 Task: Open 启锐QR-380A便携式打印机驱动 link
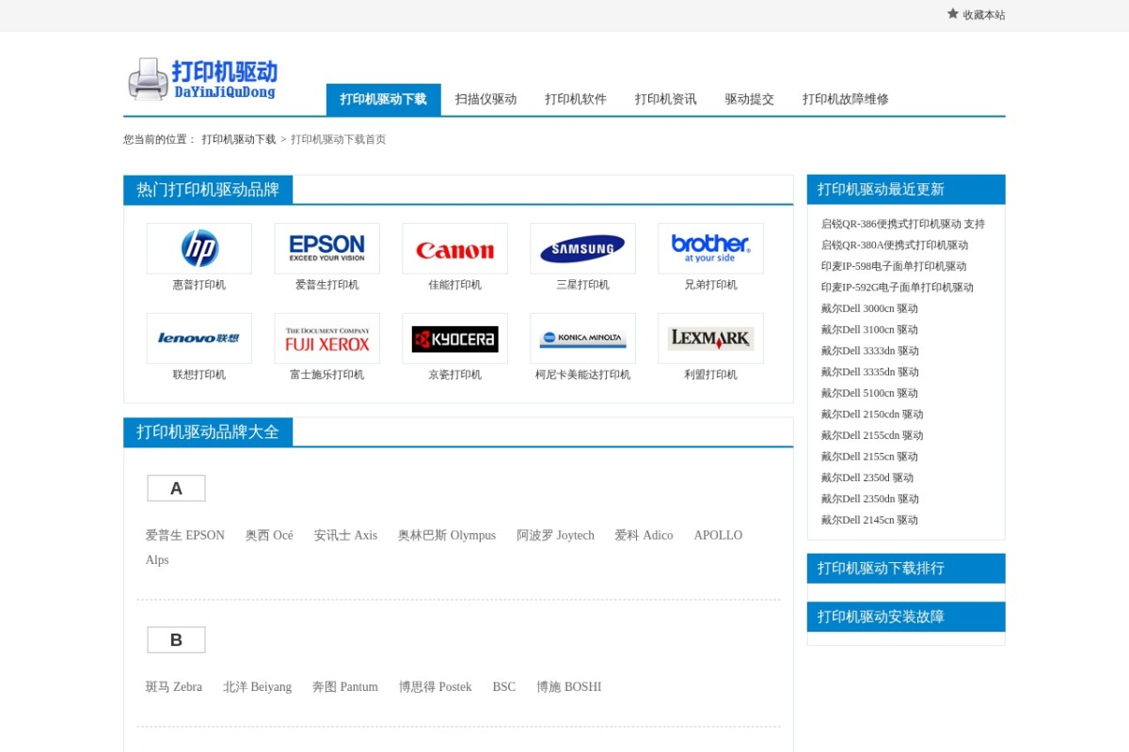click(x=895, y=245)
